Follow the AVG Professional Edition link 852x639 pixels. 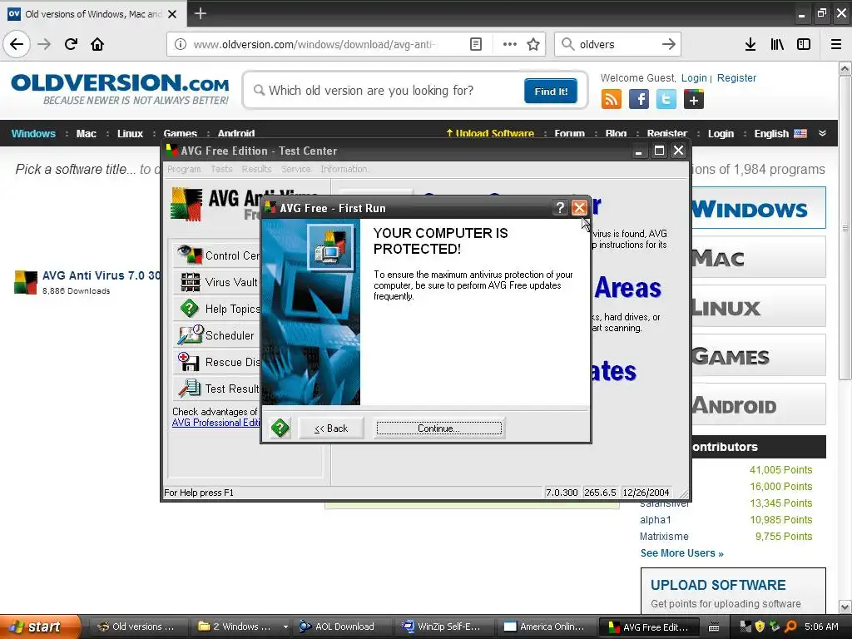coord(215,423)
